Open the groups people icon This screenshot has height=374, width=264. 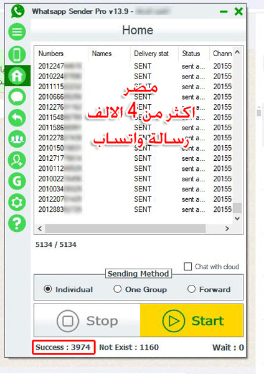click(x=17, y=139)
